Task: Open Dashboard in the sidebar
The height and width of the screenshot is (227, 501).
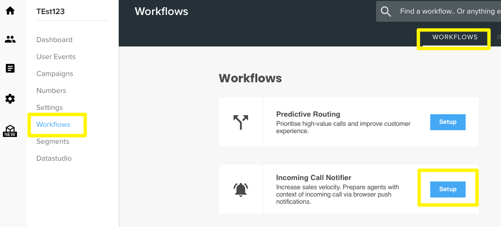Action: [54, 40]
